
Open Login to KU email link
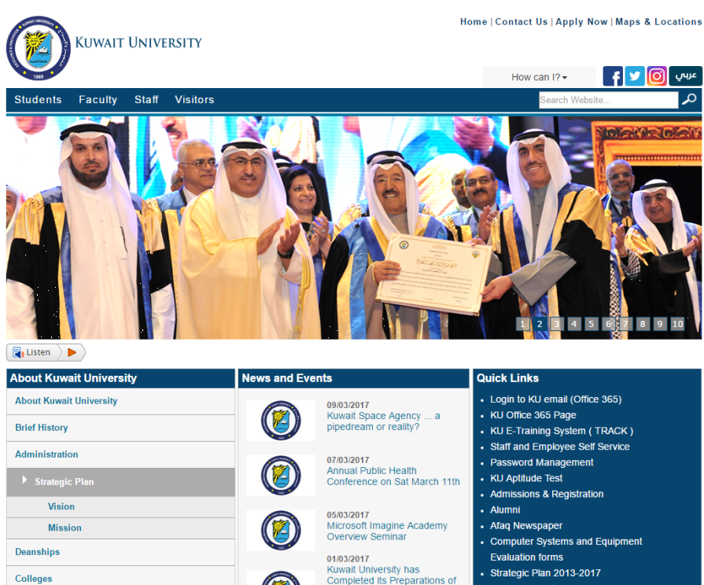(x=556, y=399)
